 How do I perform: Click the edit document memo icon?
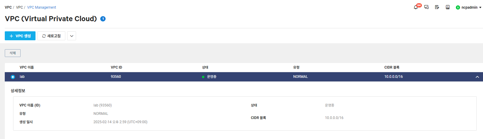click(x=437, y=7)
